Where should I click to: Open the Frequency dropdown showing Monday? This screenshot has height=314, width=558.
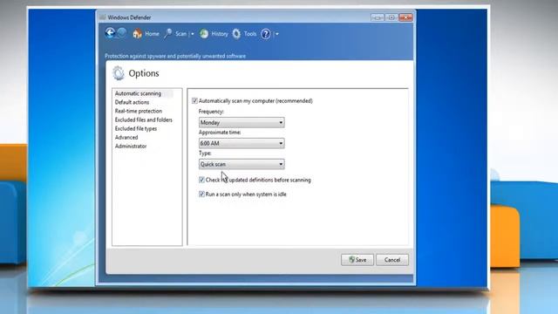point(242,122)
